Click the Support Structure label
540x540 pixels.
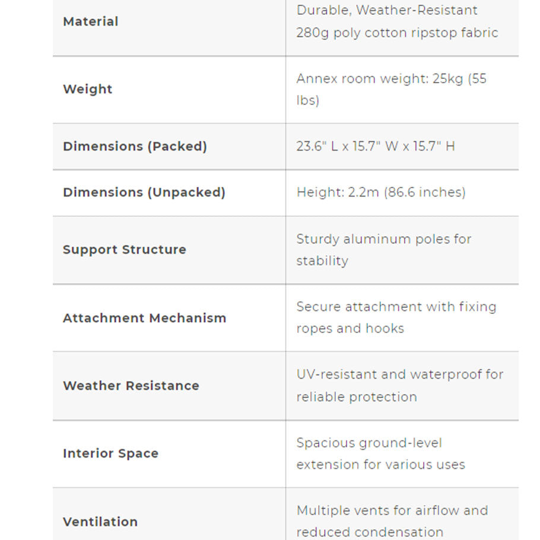[x=124, y=249]
